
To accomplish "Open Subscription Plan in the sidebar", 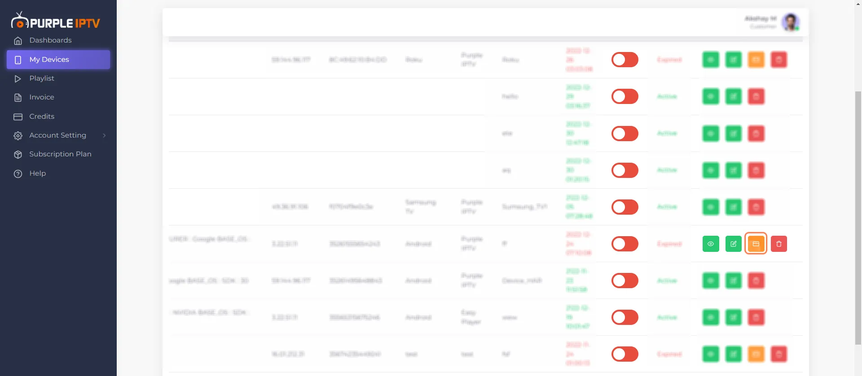I will coord(58,154).
